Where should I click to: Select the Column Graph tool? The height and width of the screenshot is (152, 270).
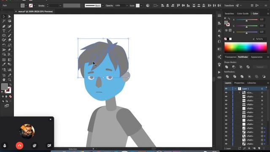coord(9,70)
